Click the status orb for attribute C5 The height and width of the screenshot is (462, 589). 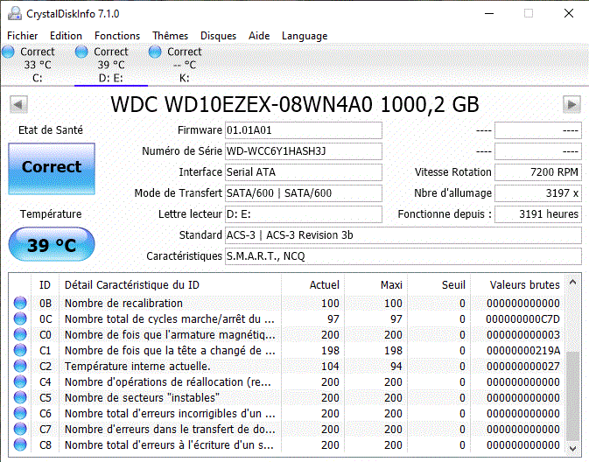pyautogui.click(x=20, y=397)
